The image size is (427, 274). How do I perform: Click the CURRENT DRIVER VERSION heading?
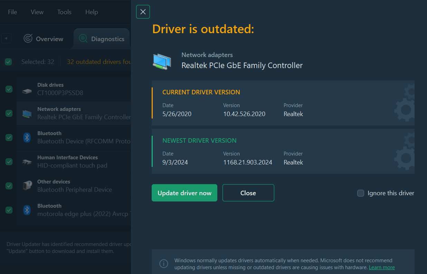pyautogui.click(x=201, y=92)
